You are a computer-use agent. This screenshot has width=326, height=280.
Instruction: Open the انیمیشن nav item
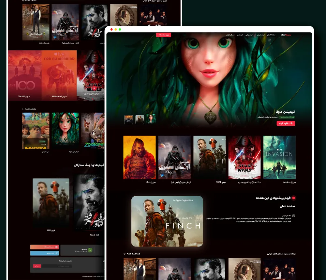coord(240,35)
